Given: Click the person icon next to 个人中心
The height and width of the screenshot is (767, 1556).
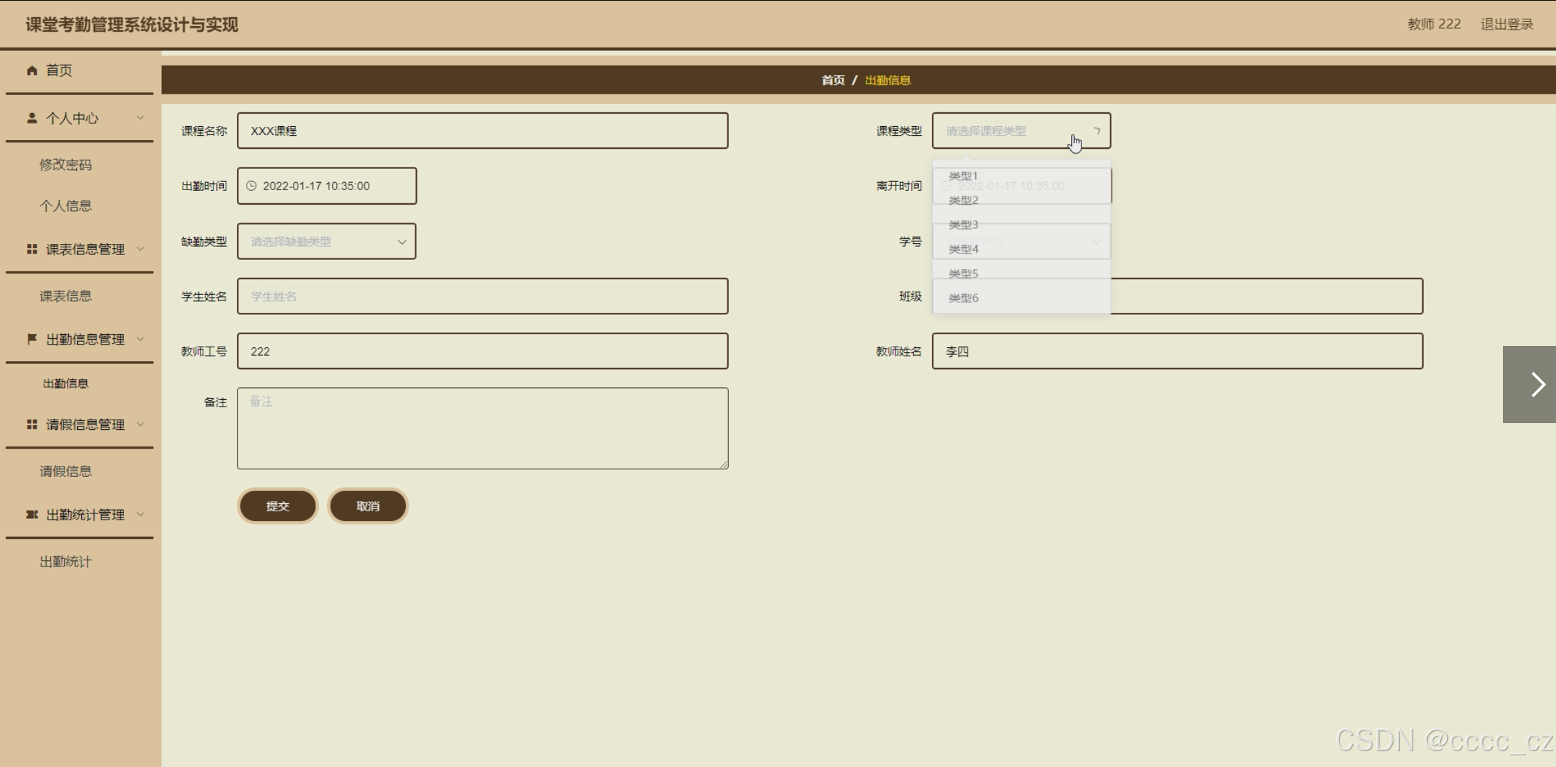Looking at the screenshot, I should click(32, 118).
